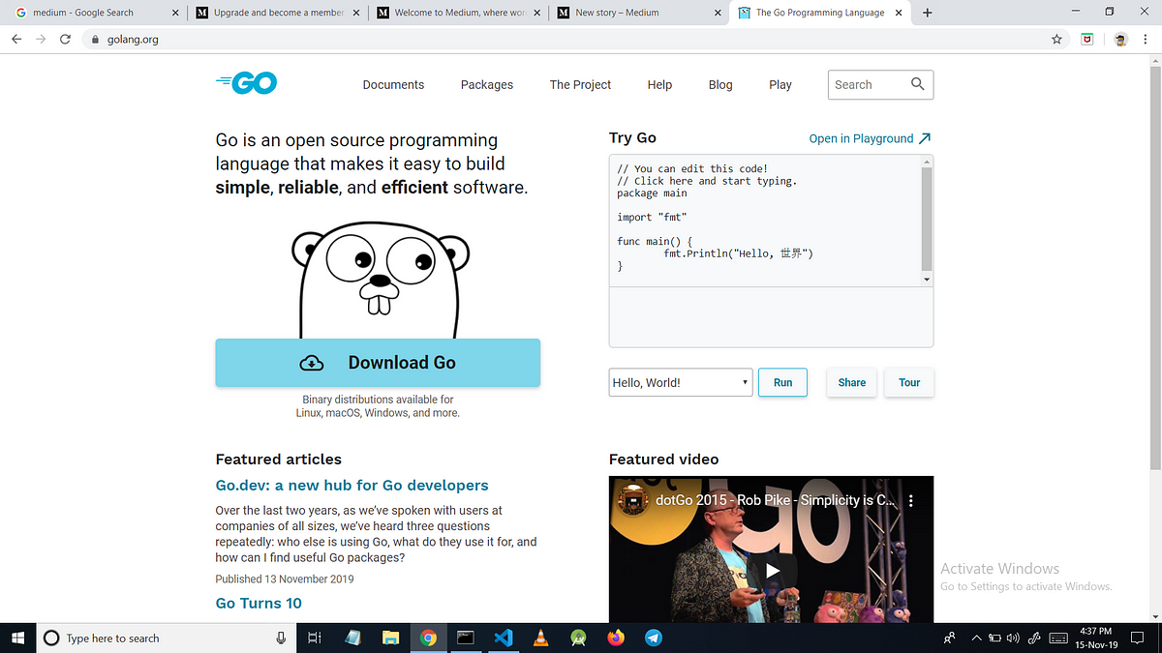1162x653 pixels.
Task: Open Task View from the taskbar
Action: (314, 638)
